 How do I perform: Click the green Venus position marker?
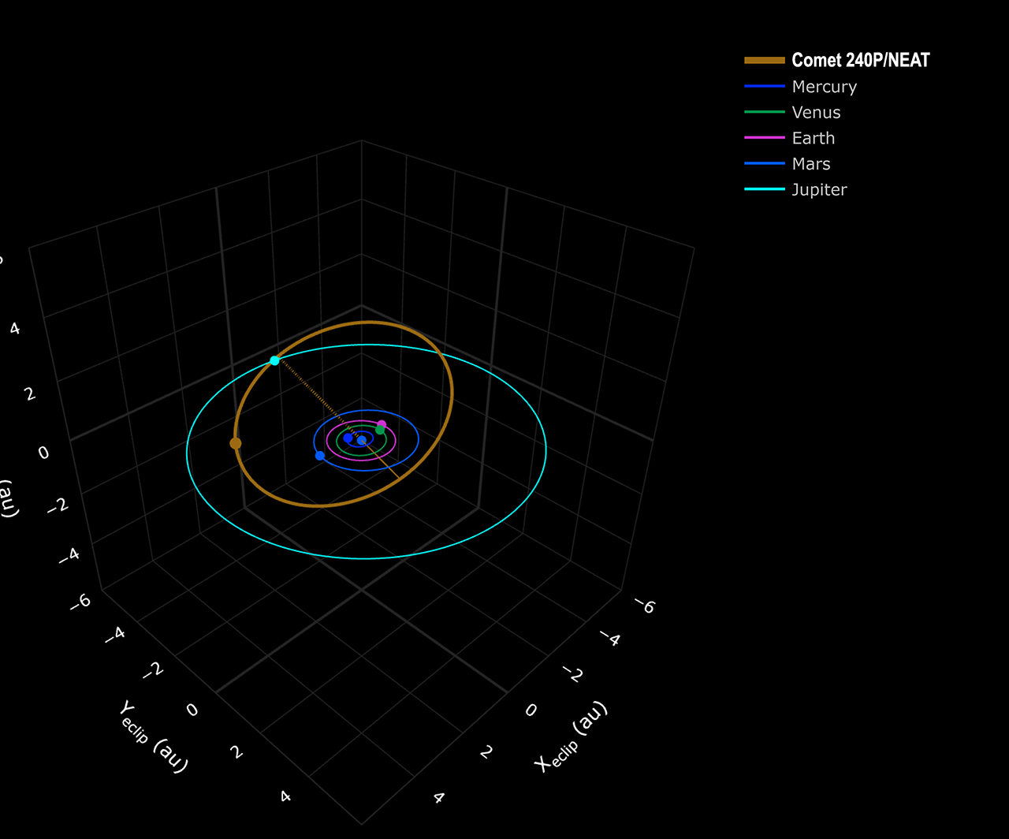click(380, 431)
